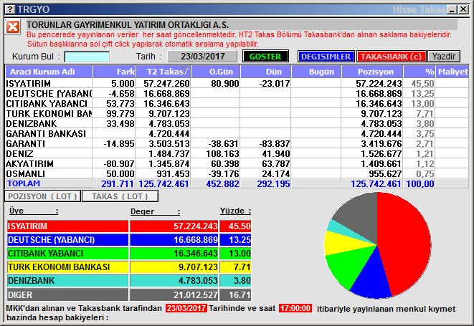Click Pozisyon value 1.409.661
Viewport: 474px width, 326px height.
point(381,163)
